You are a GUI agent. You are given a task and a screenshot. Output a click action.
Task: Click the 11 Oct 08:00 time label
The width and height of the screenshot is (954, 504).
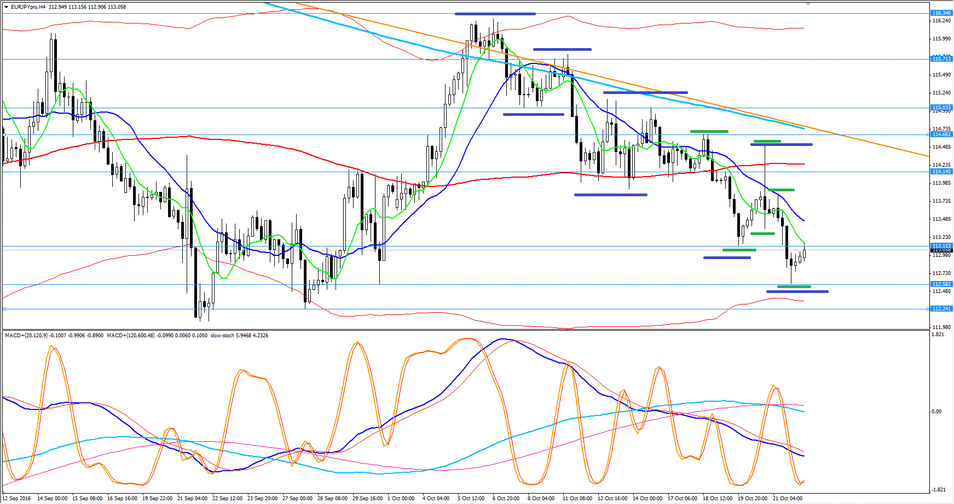(x=577, y=499)
